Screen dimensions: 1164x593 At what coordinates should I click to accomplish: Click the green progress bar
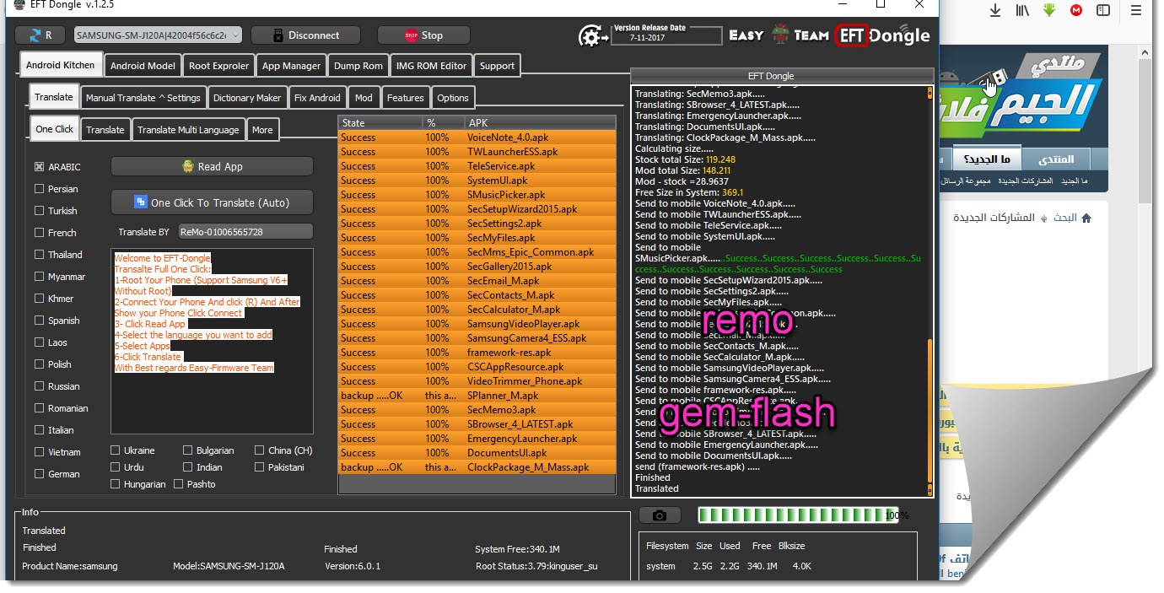click(798, 515)
